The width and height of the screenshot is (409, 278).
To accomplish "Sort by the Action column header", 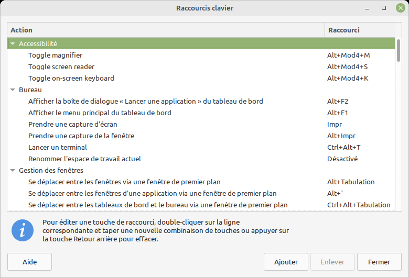I will [x=166, y=30].
